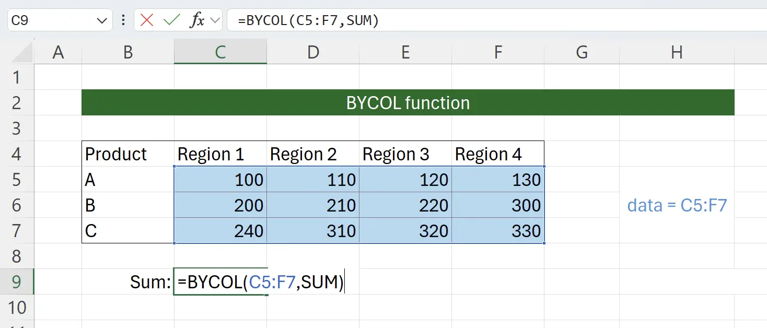Select column C header
This screenshot has width=767, height=328.
coord(220,52)
